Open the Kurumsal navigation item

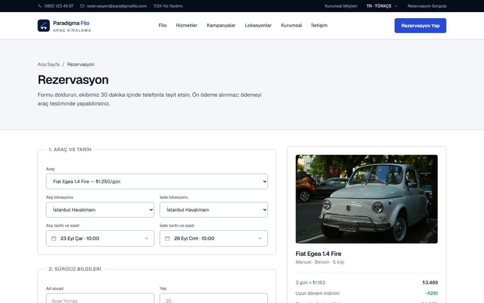click(x=292, y=25)
